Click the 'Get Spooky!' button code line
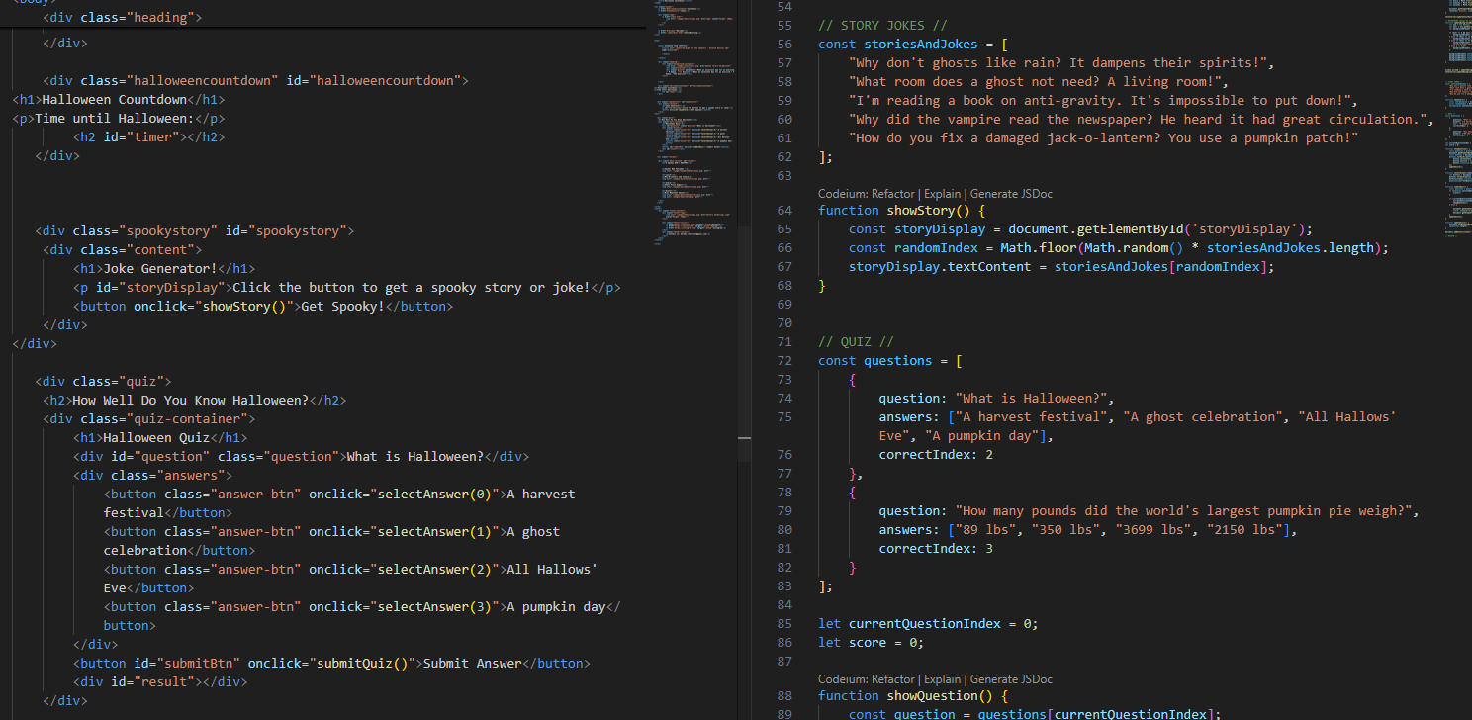This screenshot has height=720, width=1472. (x=263, y=307)
